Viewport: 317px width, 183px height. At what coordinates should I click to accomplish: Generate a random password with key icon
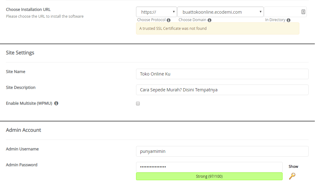292,176
